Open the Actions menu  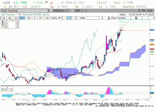58,11
